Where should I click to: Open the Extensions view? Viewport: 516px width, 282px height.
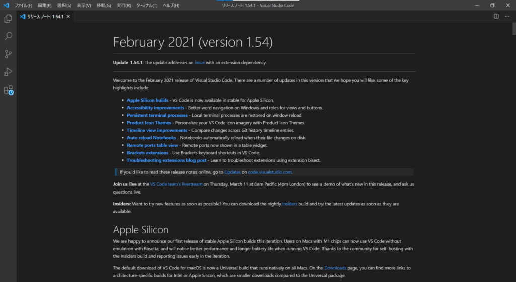8,90
